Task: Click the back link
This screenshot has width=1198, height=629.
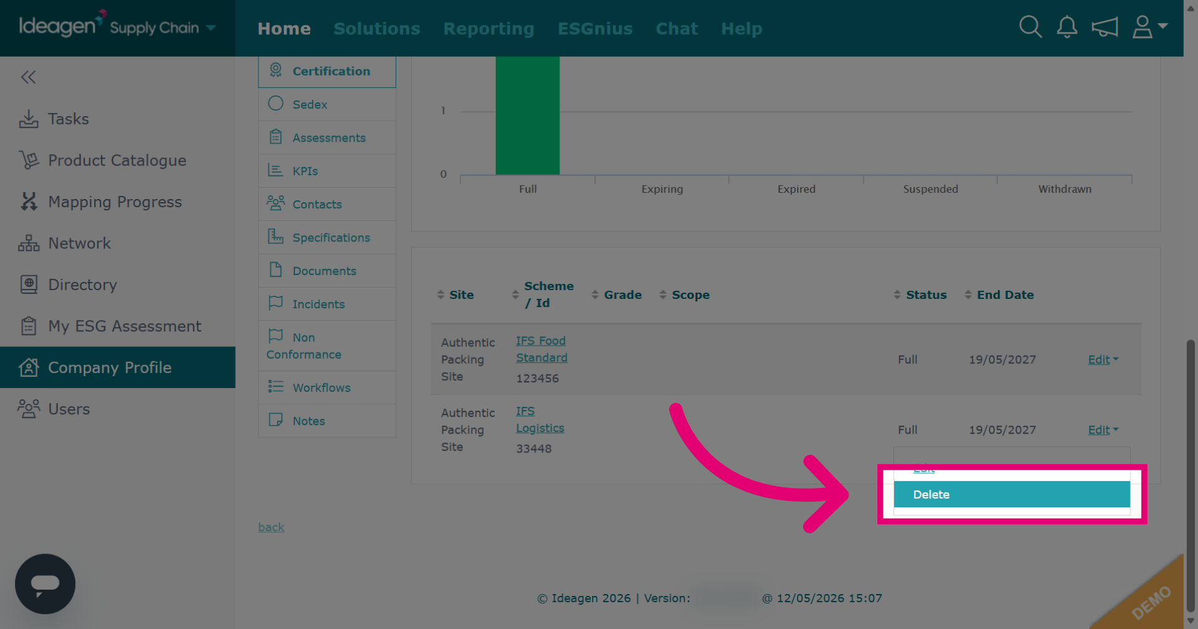Action: (x=271, y=527)
